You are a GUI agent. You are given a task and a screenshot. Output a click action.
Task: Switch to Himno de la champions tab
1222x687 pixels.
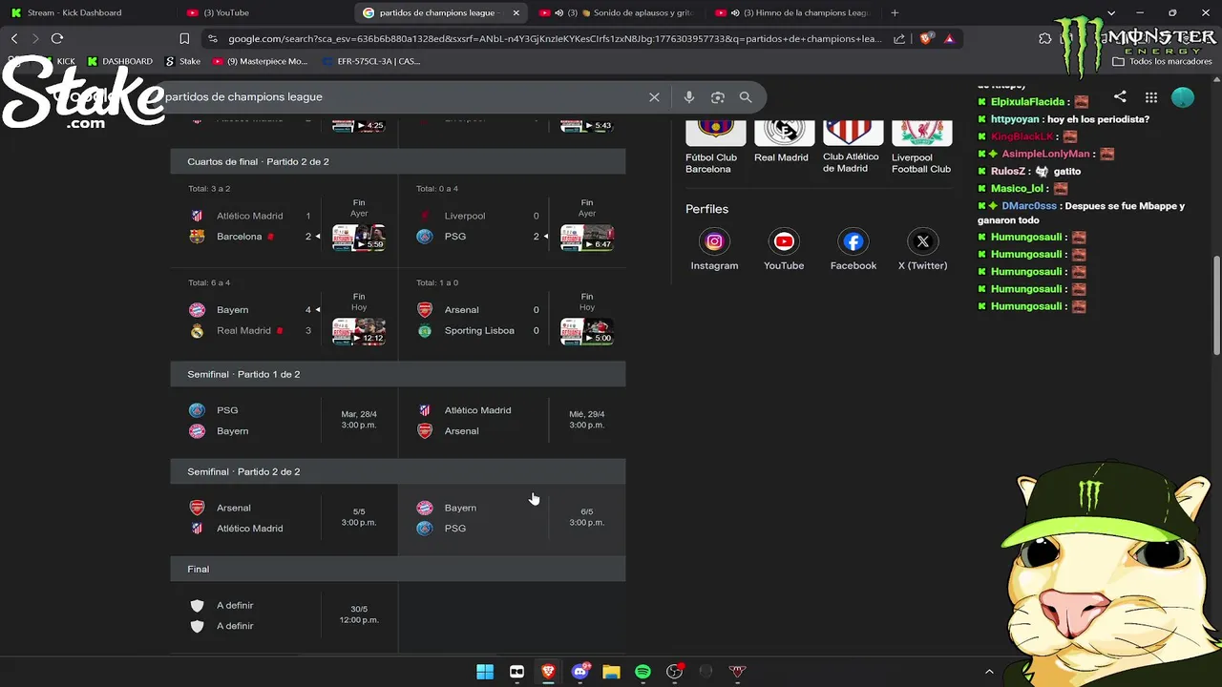(x=792, y=12)
